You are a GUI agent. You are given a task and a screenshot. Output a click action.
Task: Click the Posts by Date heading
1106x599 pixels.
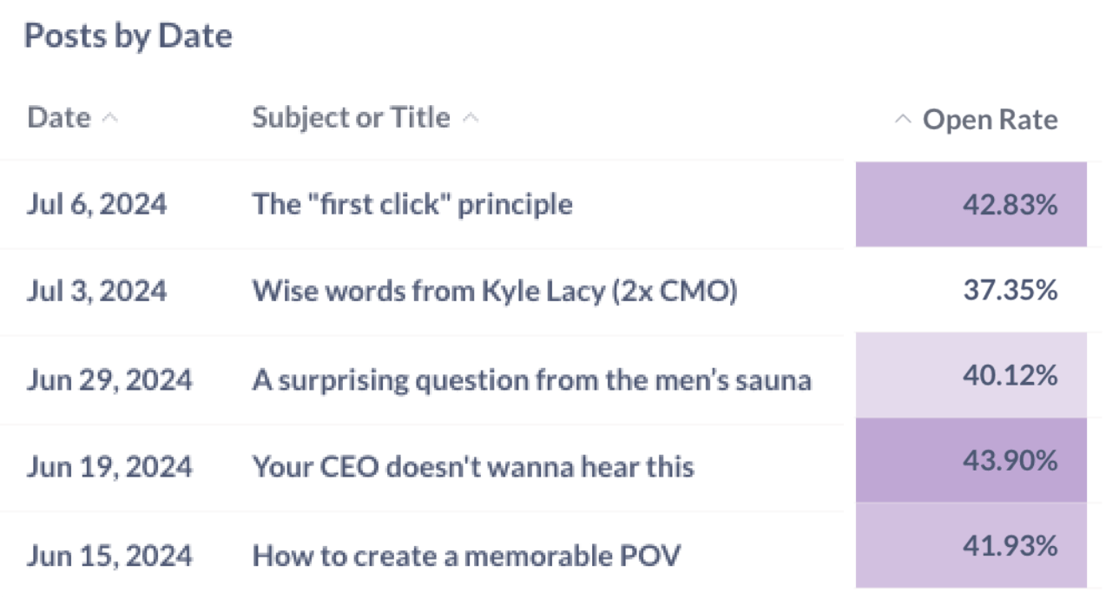coord(128,36)
